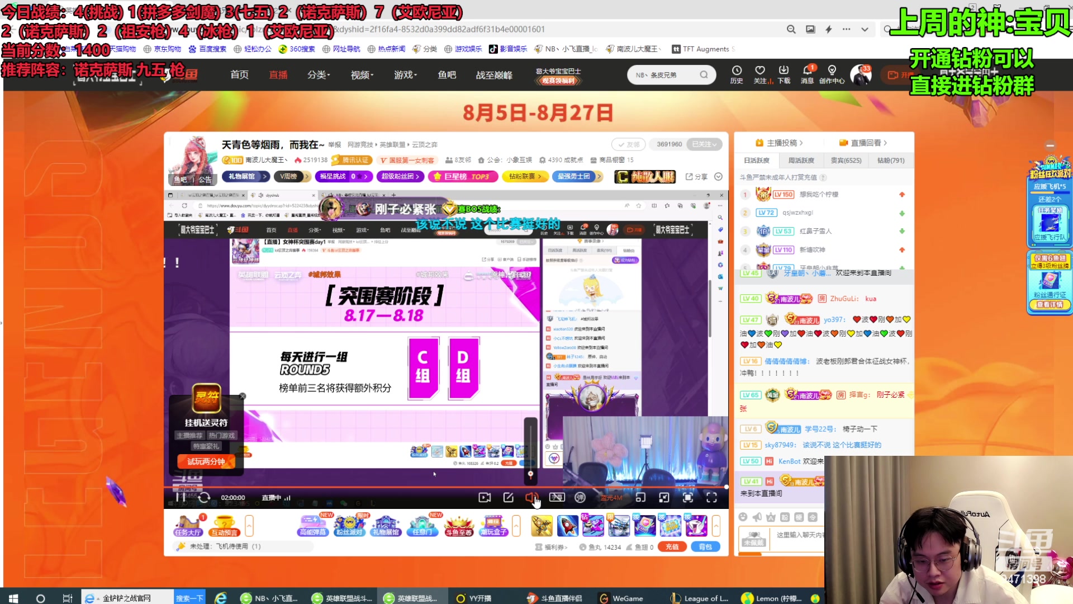Toggle danmaku comments off with the 弹 icon
1073x604 pixels.
pyautogui.click(x=580, y=497)
